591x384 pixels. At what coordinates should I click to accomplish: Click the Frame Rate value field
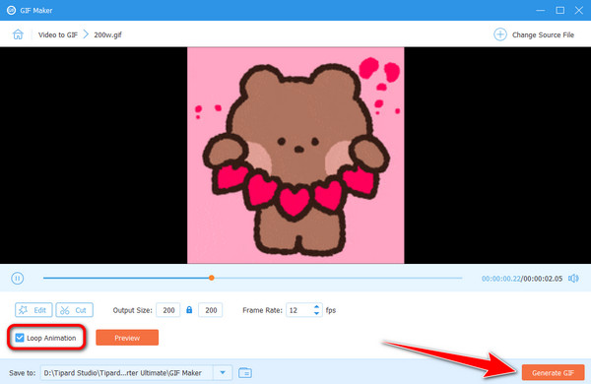coord(299,310)
